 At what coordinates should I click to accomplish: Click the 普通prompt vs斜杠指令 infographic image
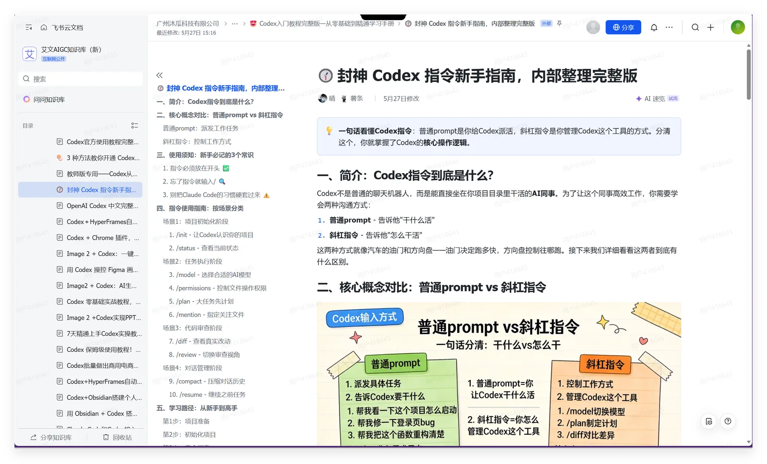point(499,374)
